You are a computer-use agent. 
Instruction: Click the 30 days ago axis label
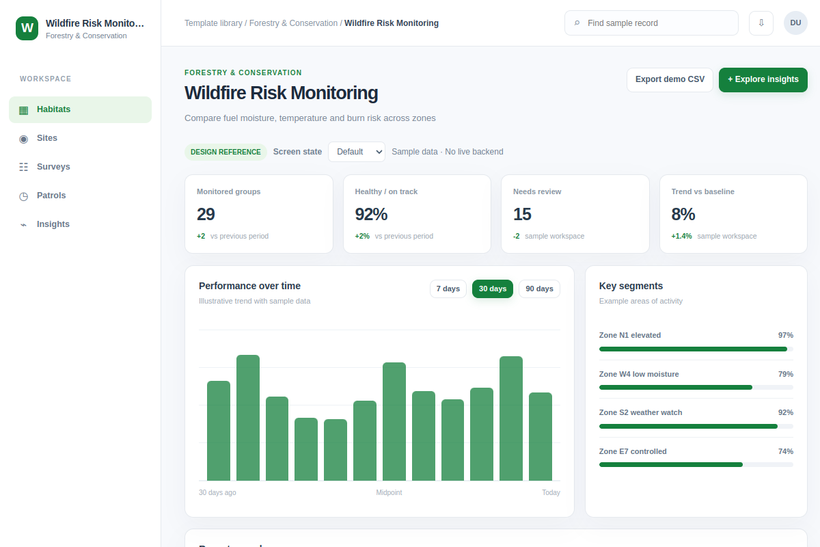coord(217,492)
